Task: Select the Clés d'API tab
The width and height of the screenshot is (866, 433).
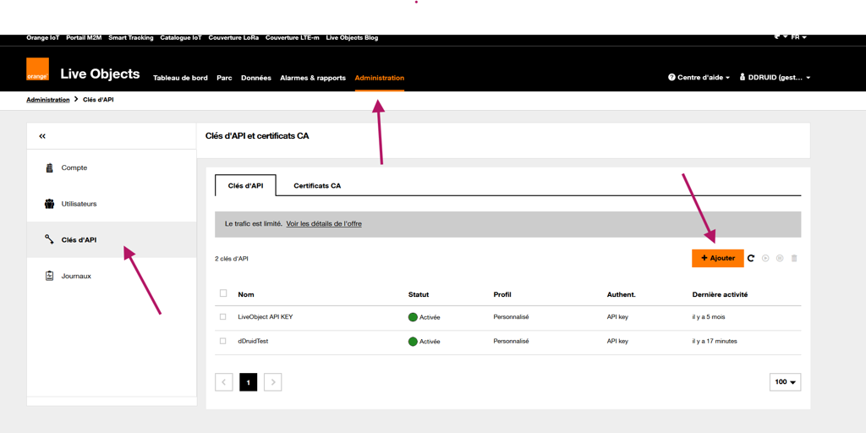Action: click(x=245, y=186)
